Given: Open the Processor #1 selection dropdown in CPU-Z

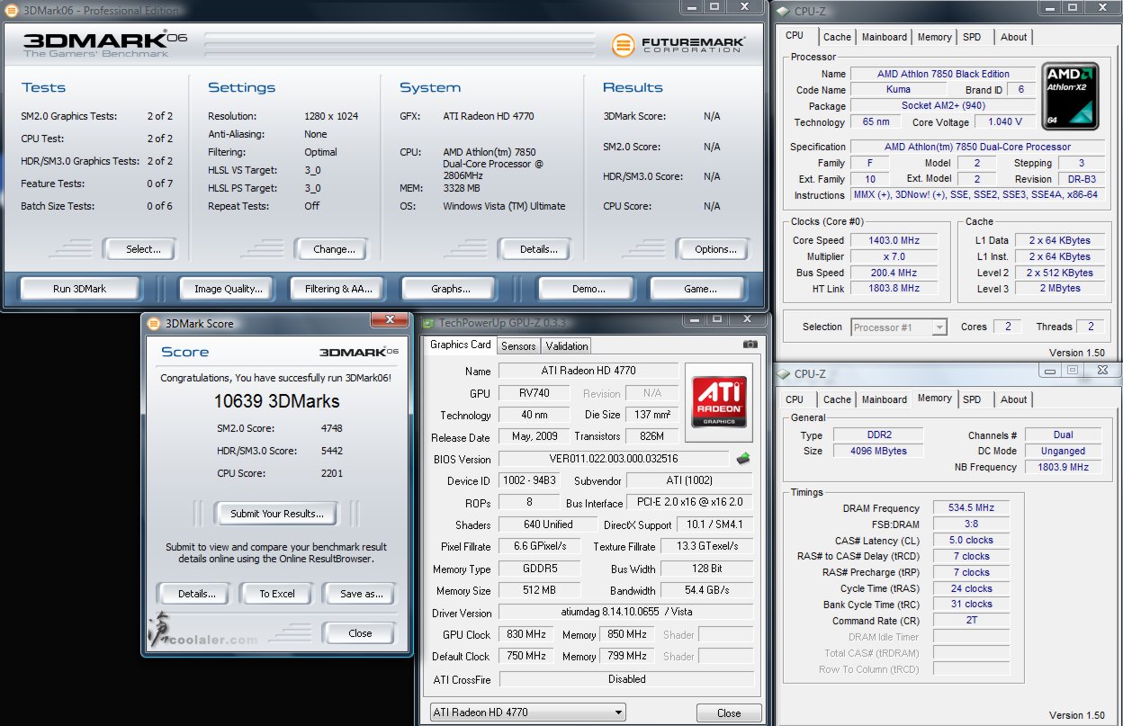Looking at the screenshot, I should 899,327.
